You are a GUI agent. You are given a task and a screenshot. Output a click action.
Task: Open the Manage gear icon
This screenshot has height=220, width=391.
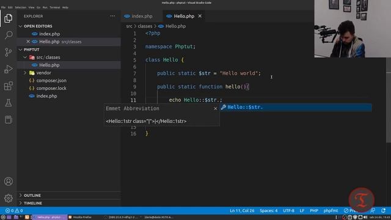[x=8, y=198]
